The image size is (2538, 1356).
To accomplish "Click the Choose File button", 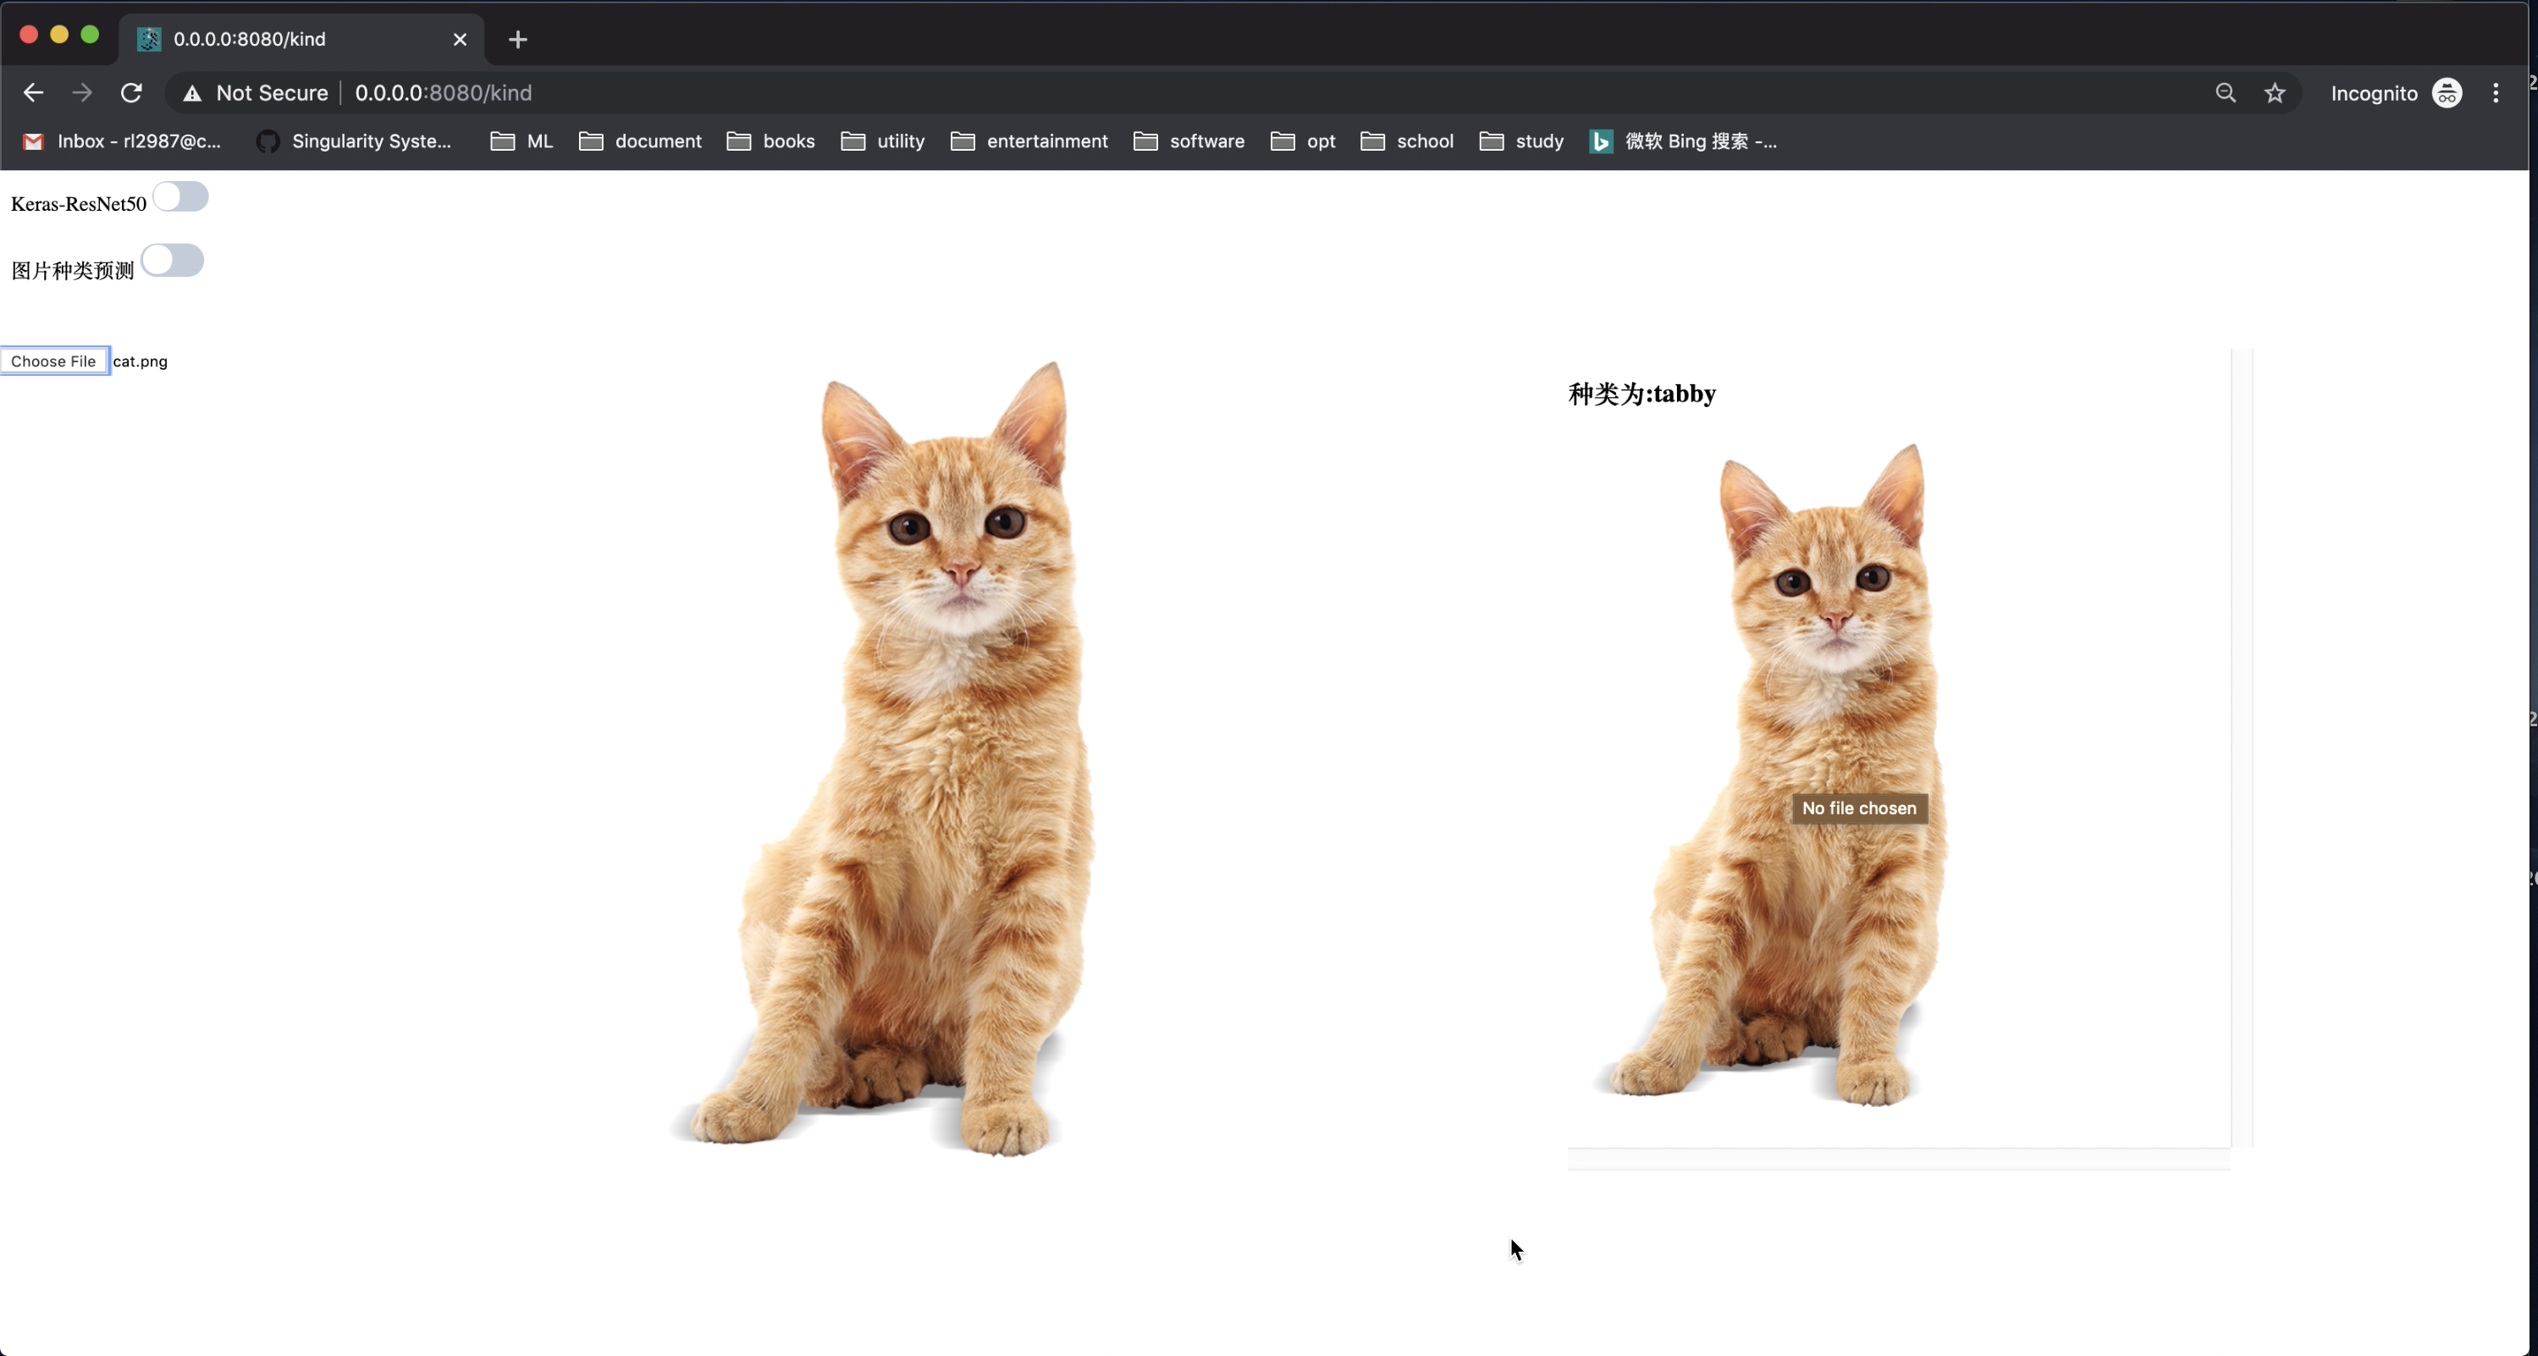I will coord(54,361).
